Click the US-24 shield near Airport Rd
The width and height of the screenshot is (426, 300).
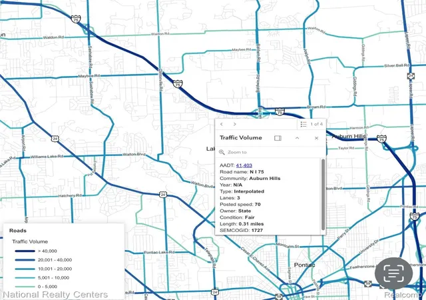[x=55, y=139]
